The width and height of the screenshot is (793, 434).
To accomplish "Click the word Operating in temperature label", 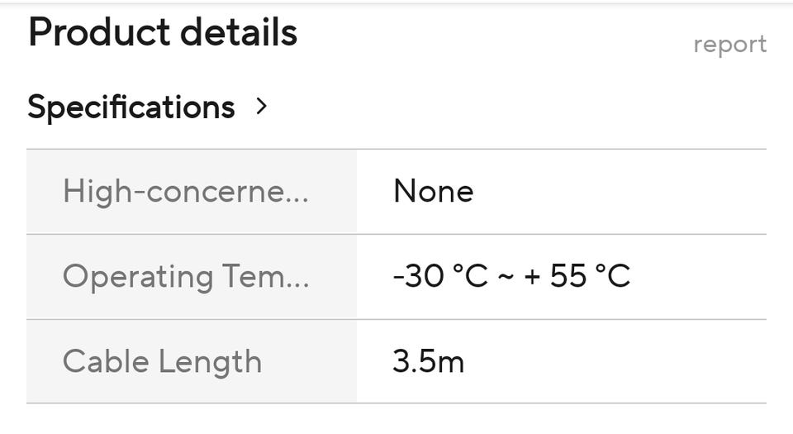I will tap(137, 277).
